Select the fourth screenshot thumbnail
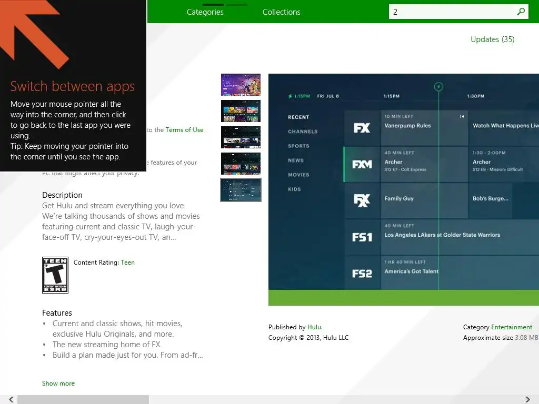 [241, 164]
